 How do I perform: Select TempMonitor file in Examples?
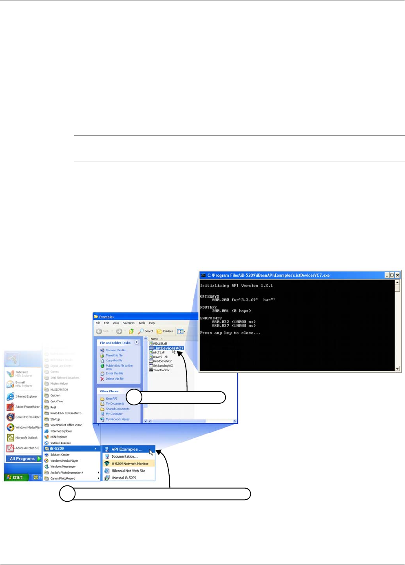point(159,370)
